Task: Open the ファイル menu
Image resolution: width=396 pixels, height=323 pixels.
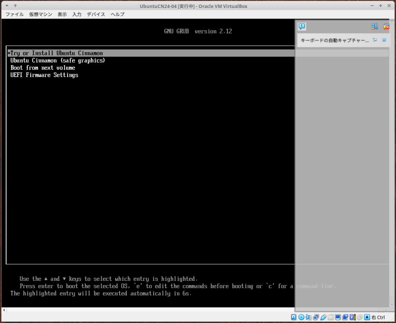Action: coord(15,14)
